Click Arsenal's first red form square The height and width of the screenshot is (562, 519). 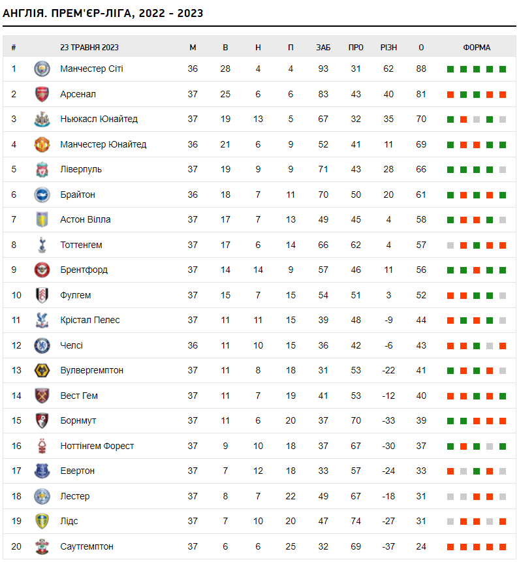click(x=450, y=95)
